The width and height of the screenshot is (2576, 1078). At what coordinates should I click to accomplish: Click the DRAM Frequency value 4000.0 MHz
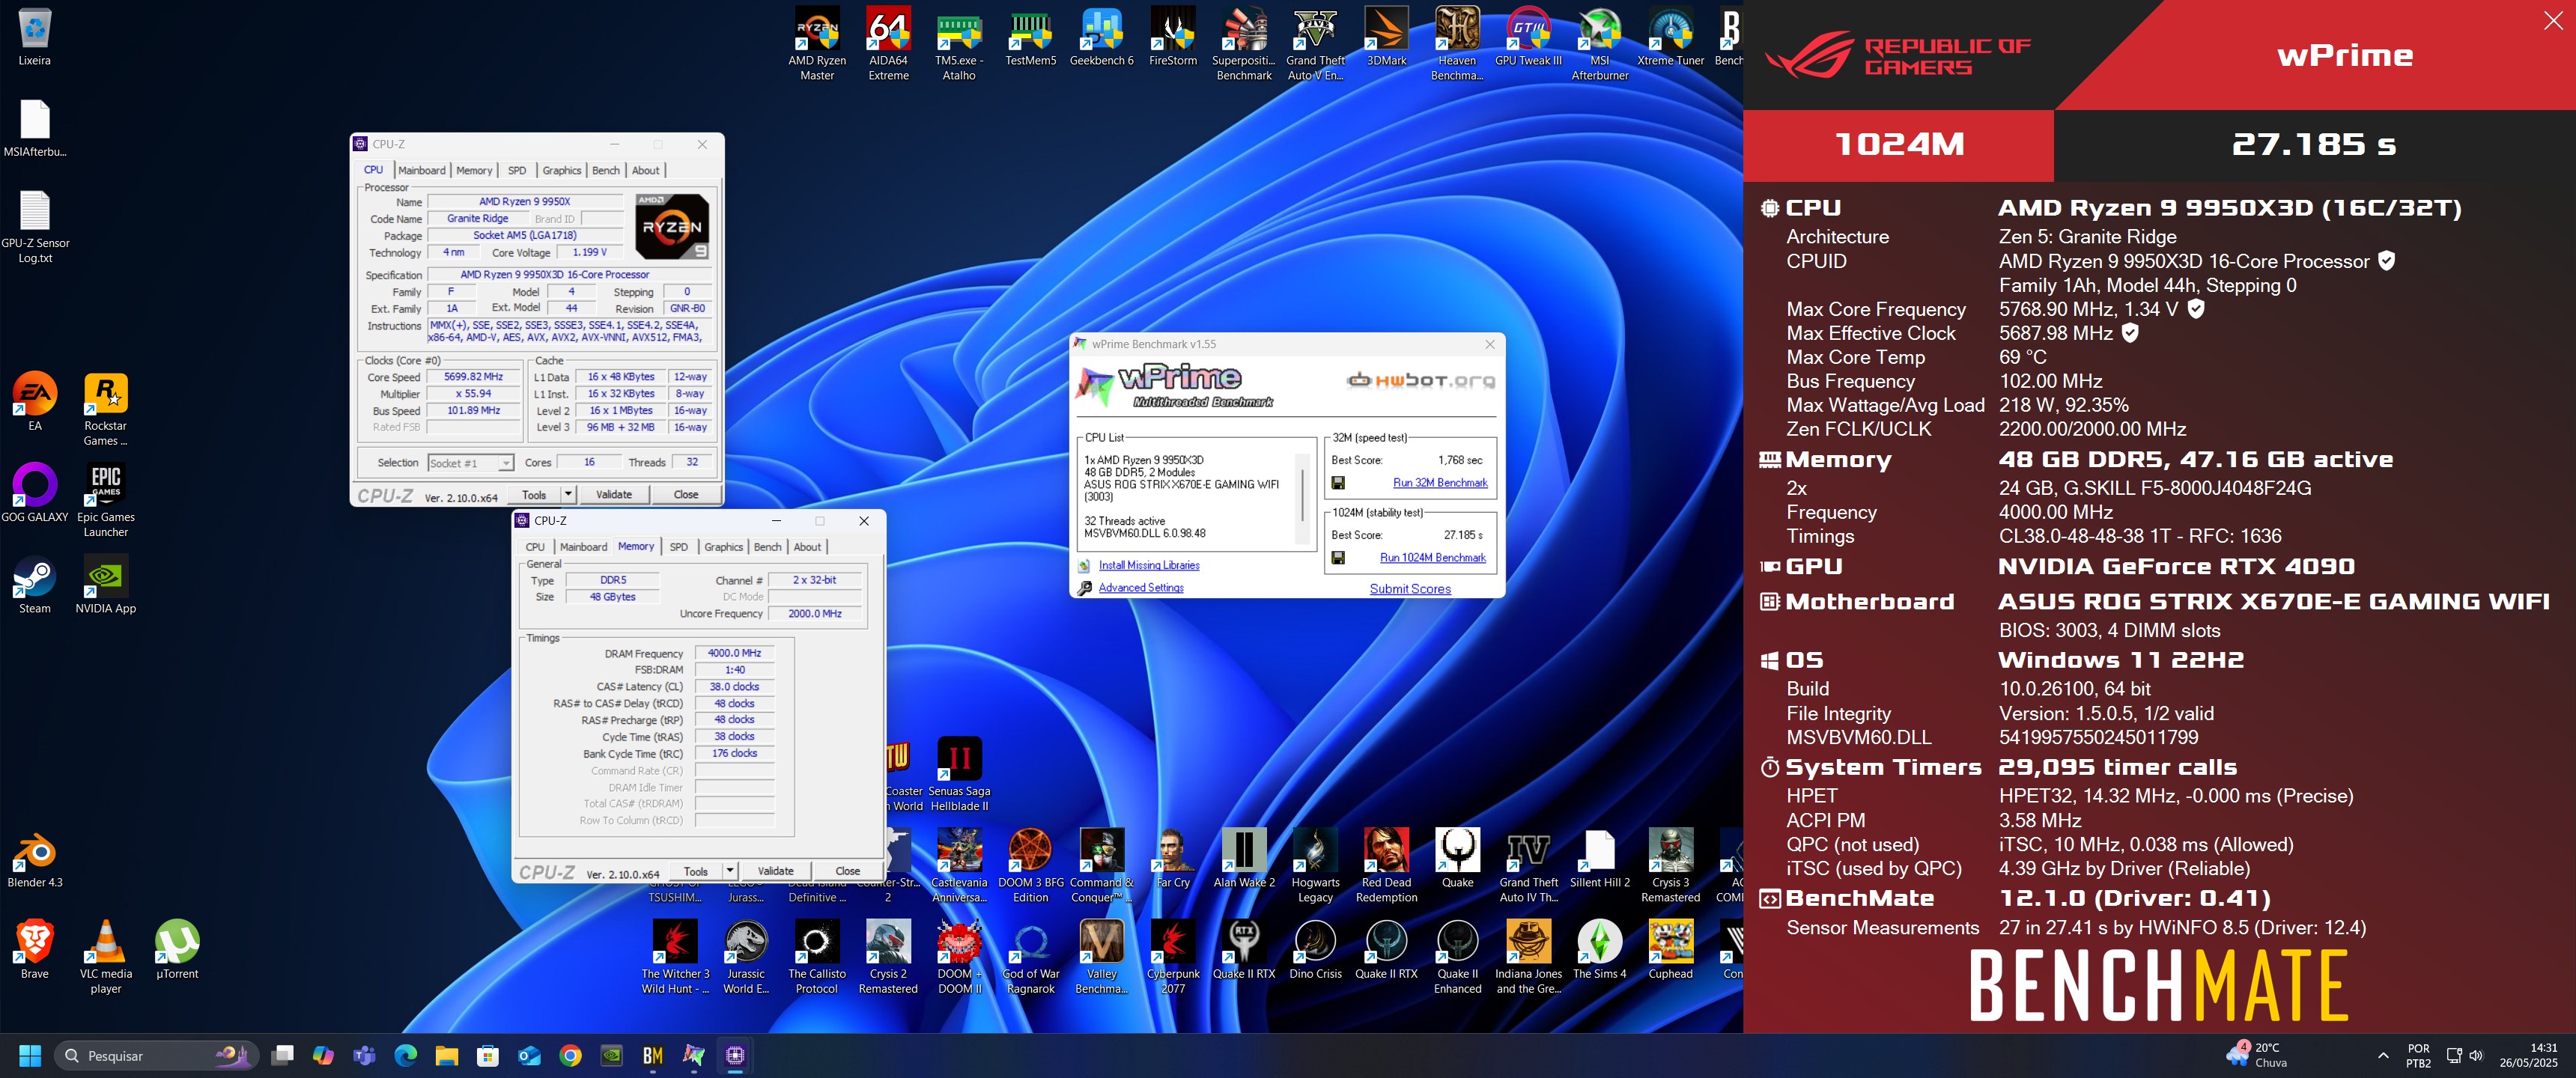point(734,653)
